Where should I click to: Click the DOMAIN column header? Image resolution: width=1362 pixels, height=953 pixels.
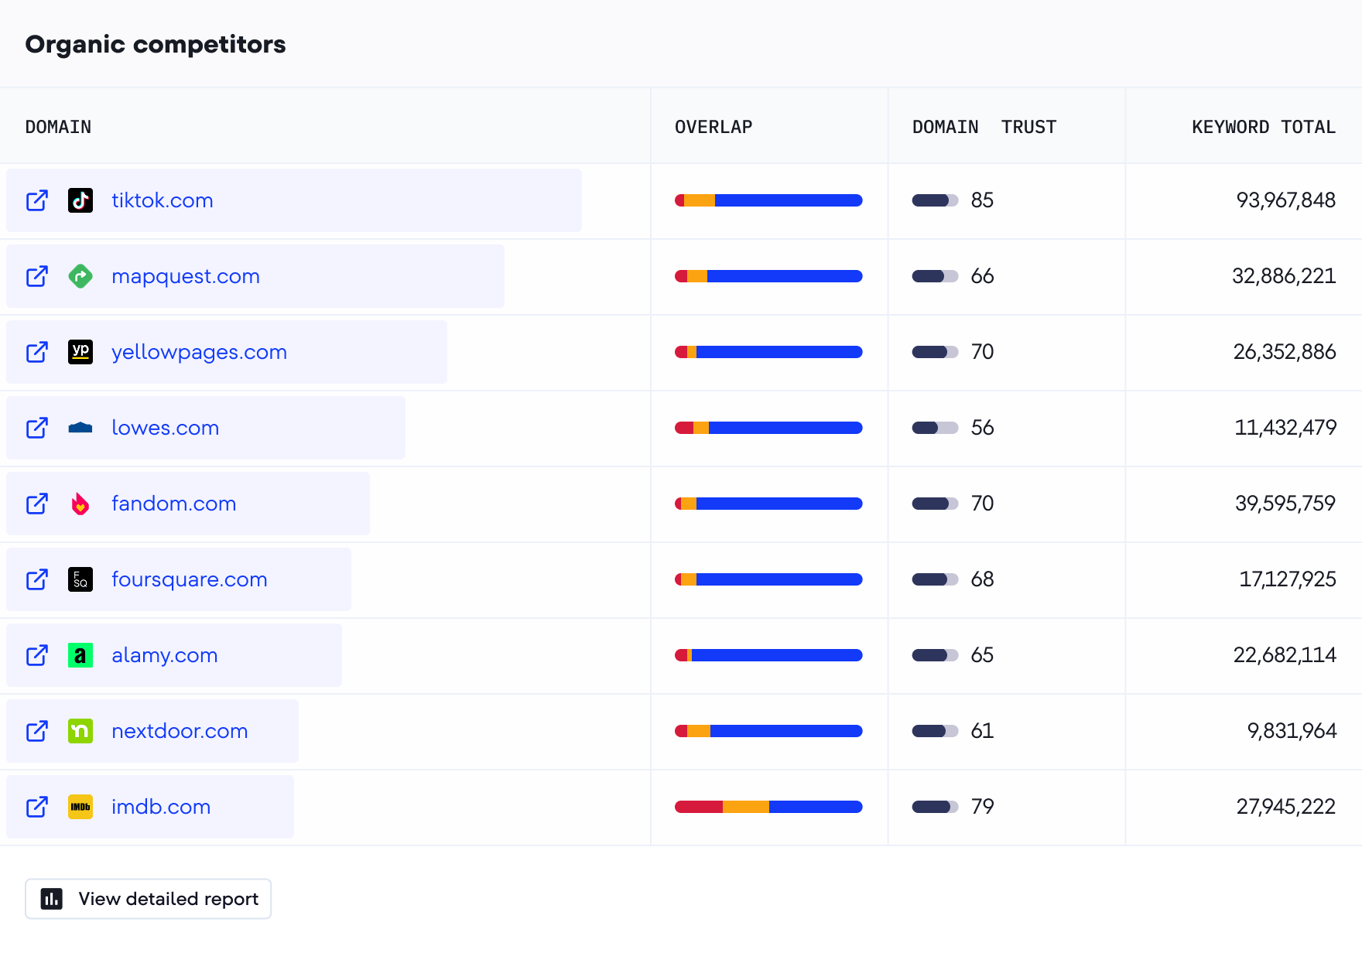point(58,127)
